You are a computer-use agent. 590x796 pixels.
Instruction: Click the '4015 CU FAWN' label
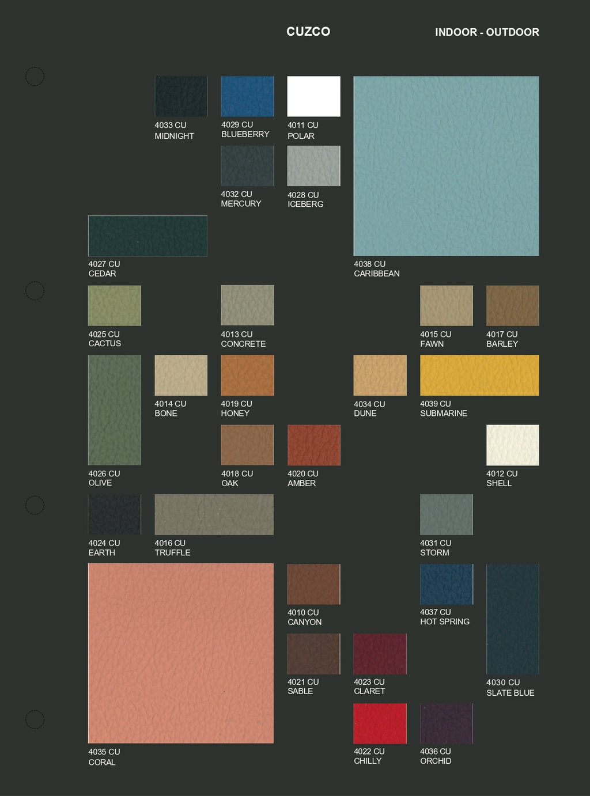tap(436, 339)
